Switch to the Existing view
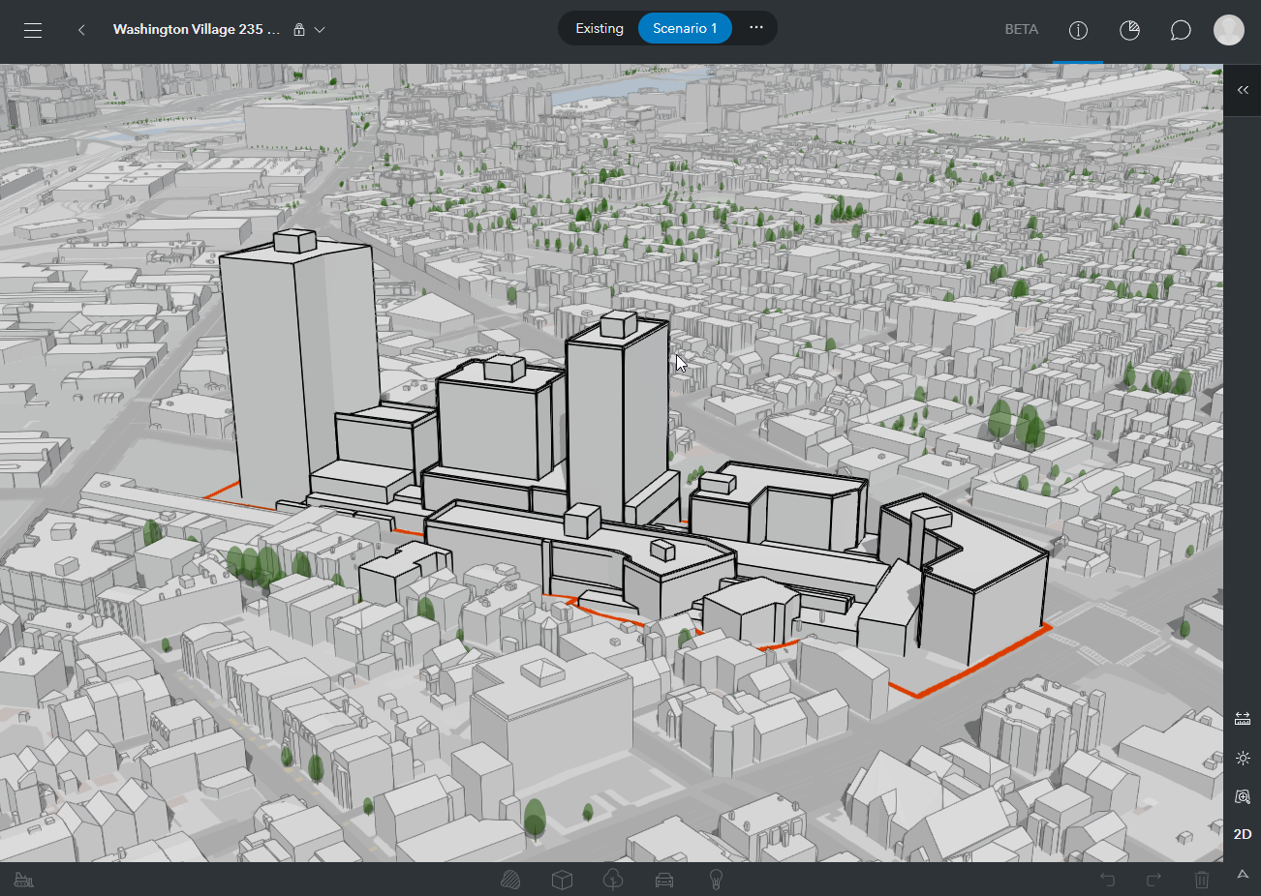 599,28
